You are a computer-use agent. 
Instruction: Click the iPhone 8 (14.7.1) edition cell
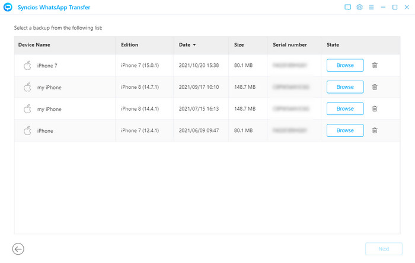tap(140, 87)
